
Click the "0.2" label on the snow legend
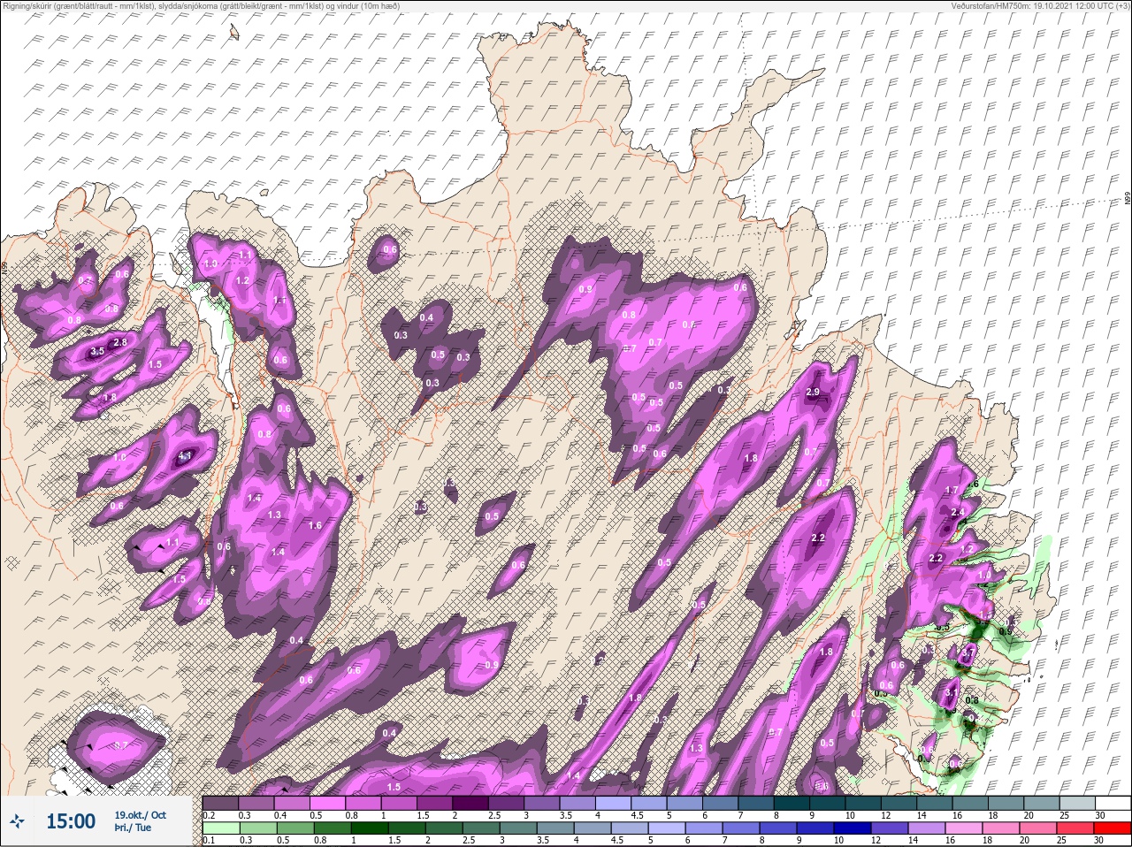209,814
